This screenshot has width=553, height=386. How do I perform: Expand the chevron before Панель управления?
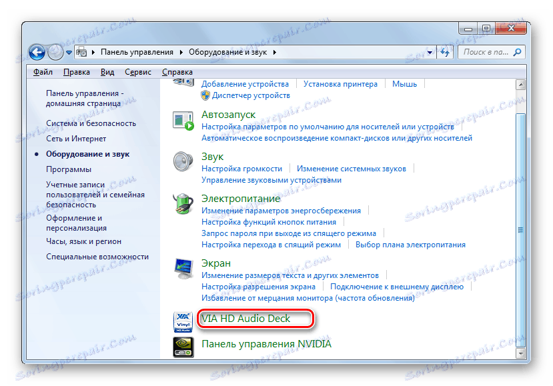93,52
